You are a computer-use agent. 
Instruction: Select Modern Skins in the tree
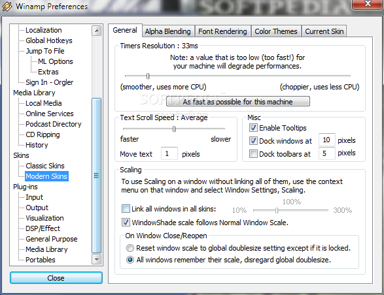pos(46,176)
